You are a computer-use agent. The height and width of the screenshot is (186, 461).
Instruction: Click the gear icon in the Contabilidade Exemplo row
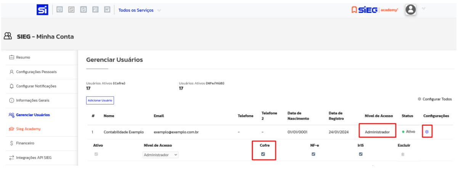pos(427,131)
